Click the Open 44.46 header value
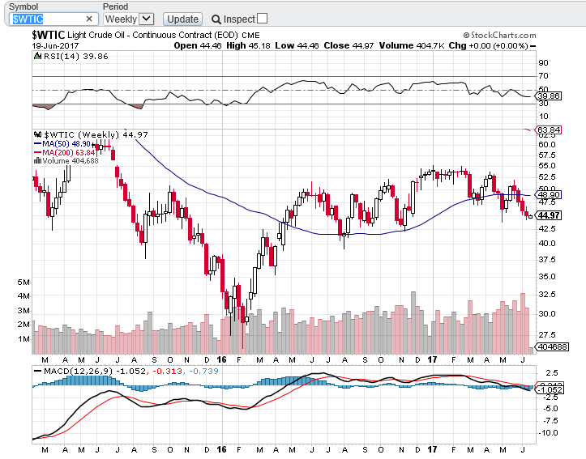 point(198,45)
